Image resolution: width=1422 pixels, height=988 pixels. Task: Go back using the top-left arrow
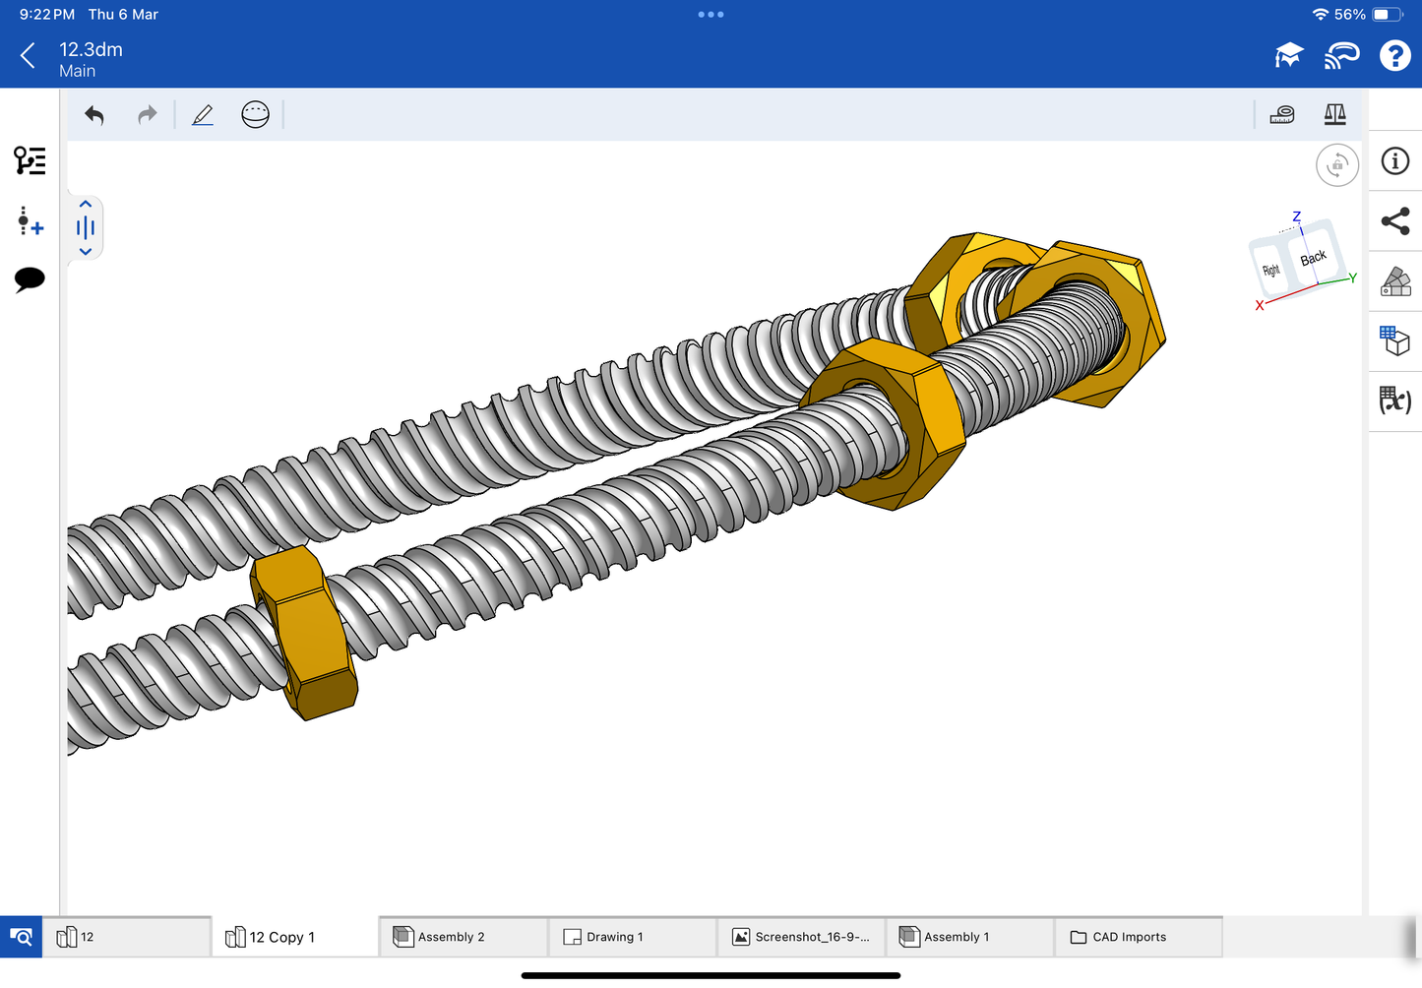tap(29, 56)
